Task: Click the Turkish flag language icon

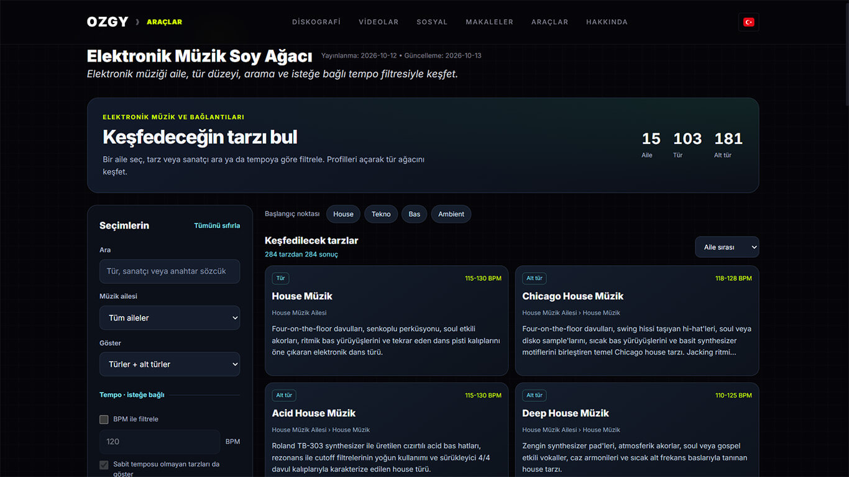Action: tap(749, 22)
